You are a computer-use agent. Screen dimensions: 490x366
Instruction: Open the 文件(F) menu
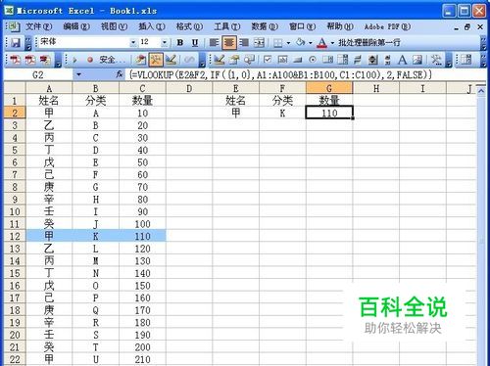point(38,26)
